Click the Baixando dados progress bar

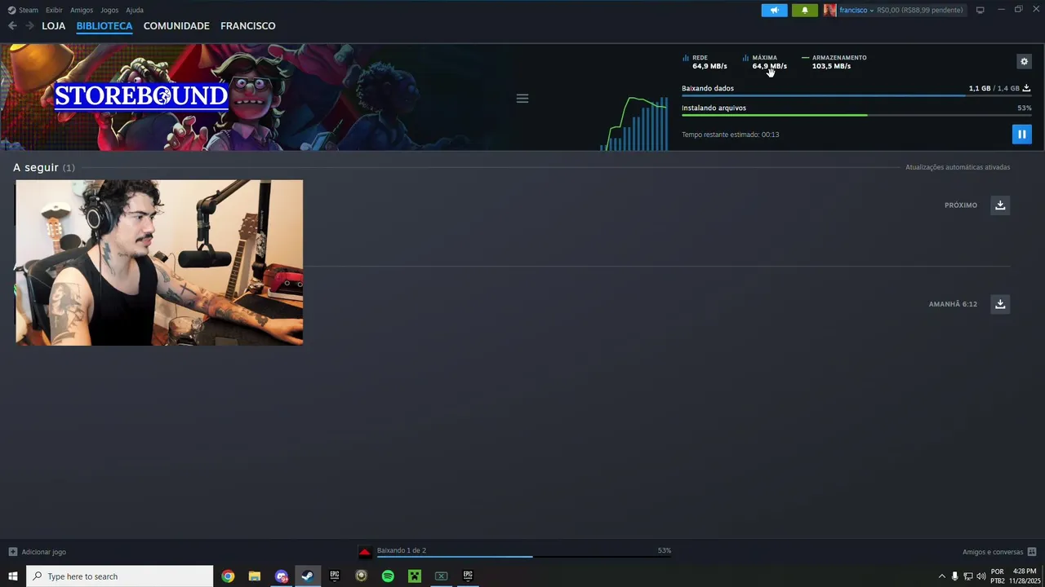(x=856, y=96)
